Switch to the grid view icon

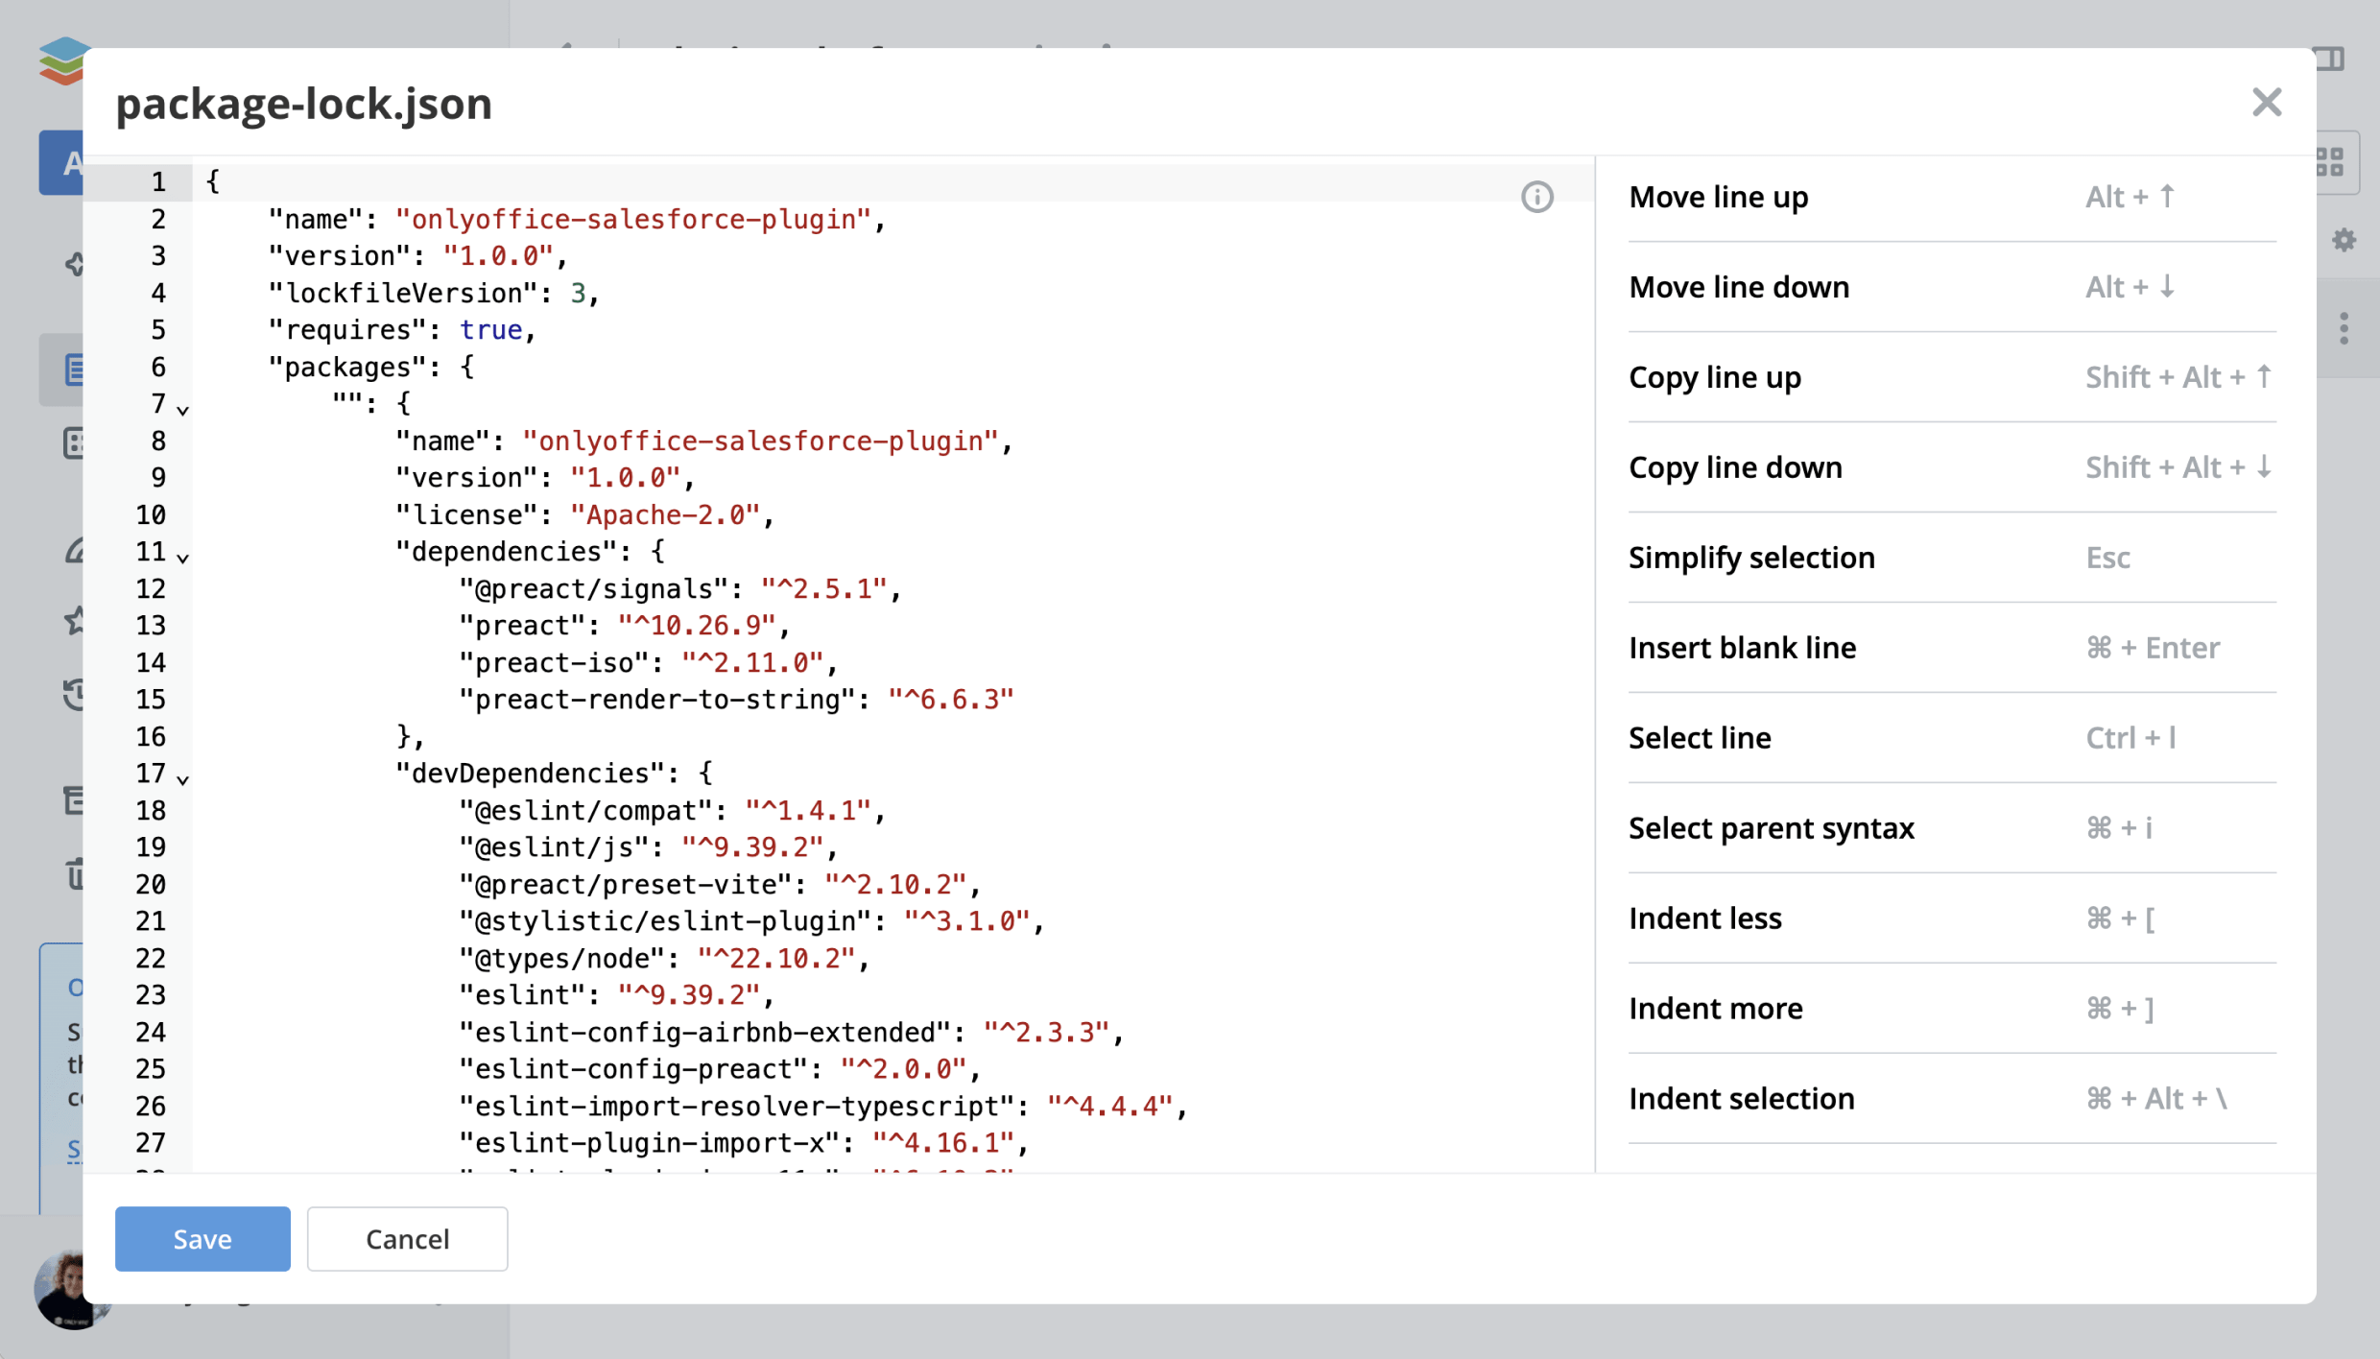tap(2331, 161)
